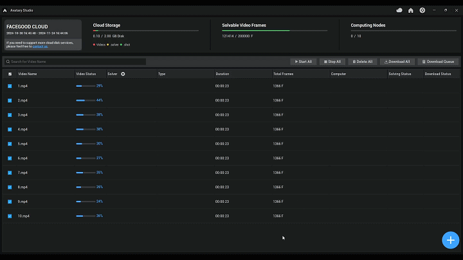Click 2.mp4 upload progress bar
Viewport: 463px width, 260px height.
click(86, 101)
